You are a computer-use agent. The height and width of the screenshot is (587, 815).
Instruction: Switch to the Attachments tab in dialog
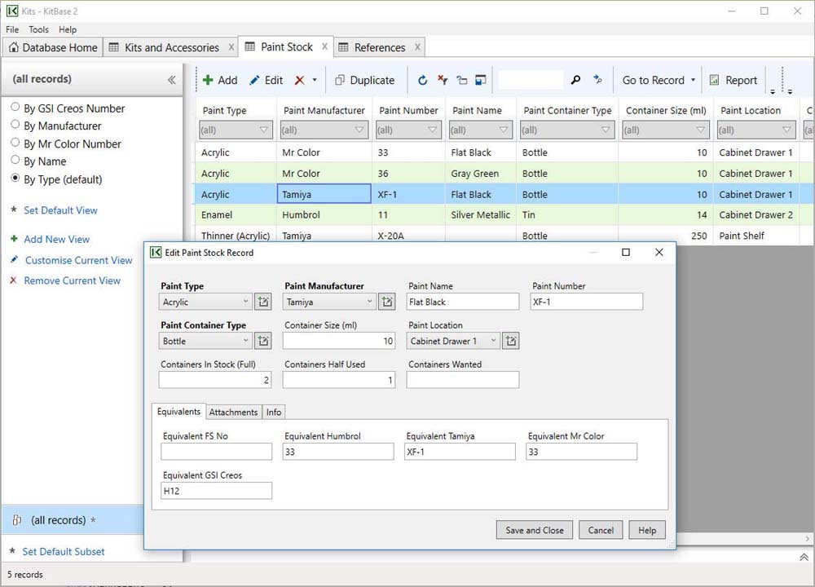pyautogui.click(x=233, y=412)
